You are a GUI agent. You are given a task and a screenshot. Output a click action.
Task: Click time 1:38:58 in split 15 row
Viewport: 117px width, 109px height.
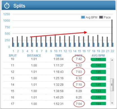58,91
